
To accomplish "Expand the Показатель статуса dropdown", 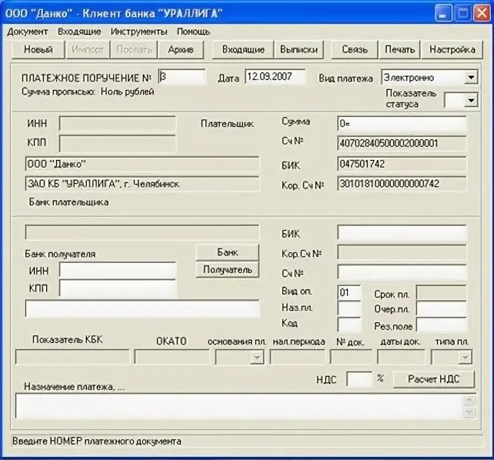I will (x=471, y=100).
